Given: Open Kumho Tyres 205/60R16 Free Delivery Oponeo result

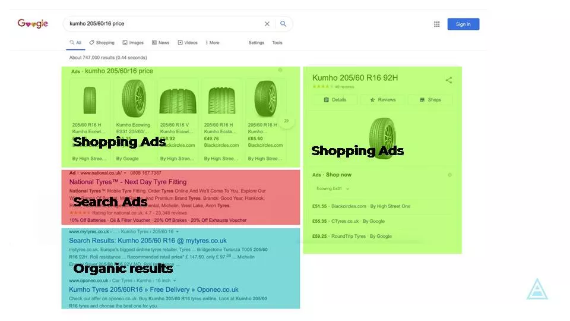Looking at the screenshot, I should coord(153,289).
